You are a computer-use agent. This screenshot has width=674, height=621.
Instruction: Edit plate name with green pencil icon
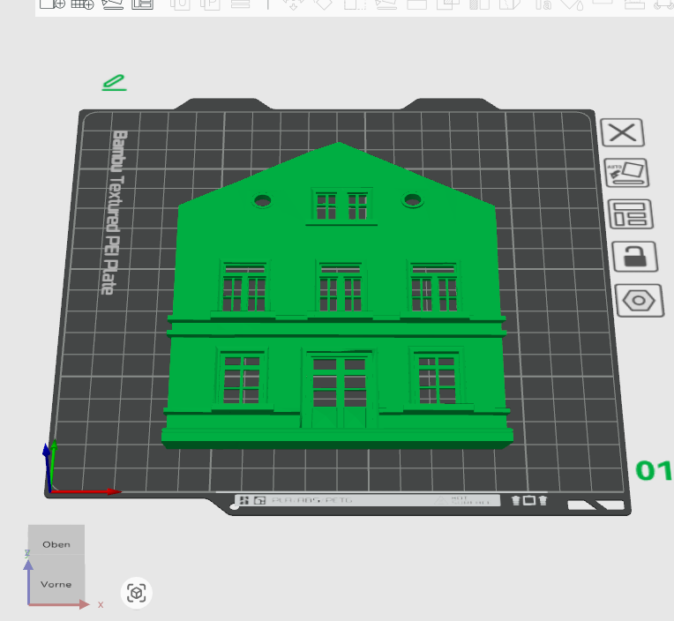click(114, 83)
